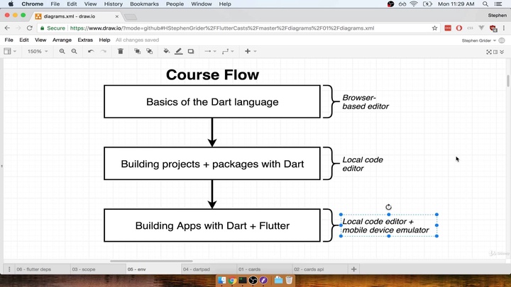This screenshot has height=287, width=511.
Task: Toggle the format panel icon
Action: (497, 51)
